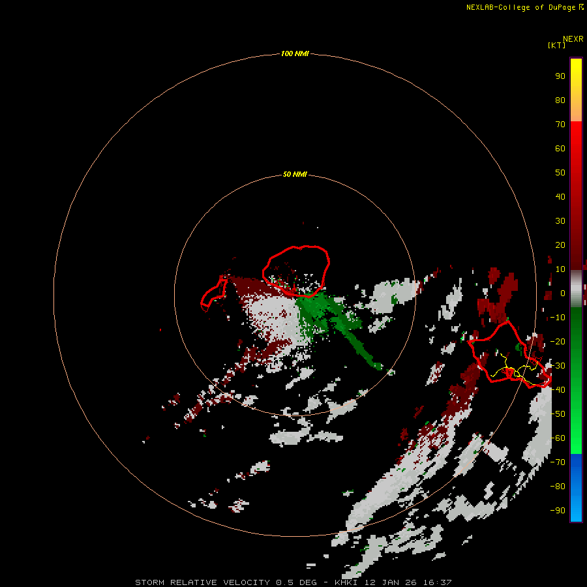Viewport: 587px width, 587px height.
Task: Click the positive 90 knot scale label
Action: (x=560, y=76)
